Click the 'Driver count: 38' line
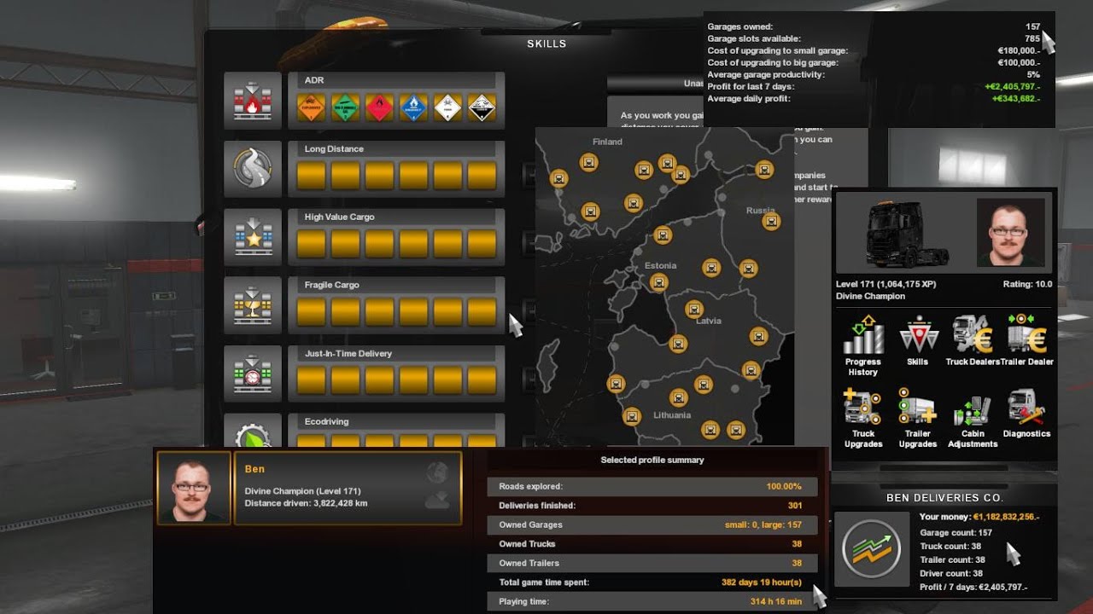 tap(950, 573)
